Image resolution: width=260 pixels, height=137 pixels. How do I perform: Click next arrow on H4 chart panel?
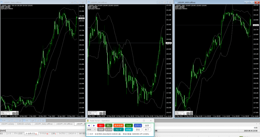point(104,114)
